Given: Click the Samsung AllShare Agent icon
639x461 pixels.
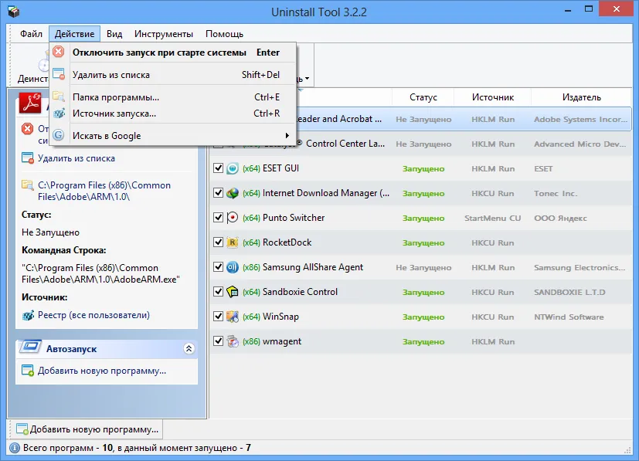Looking at the screenshot, I should [x=233, y=267].
